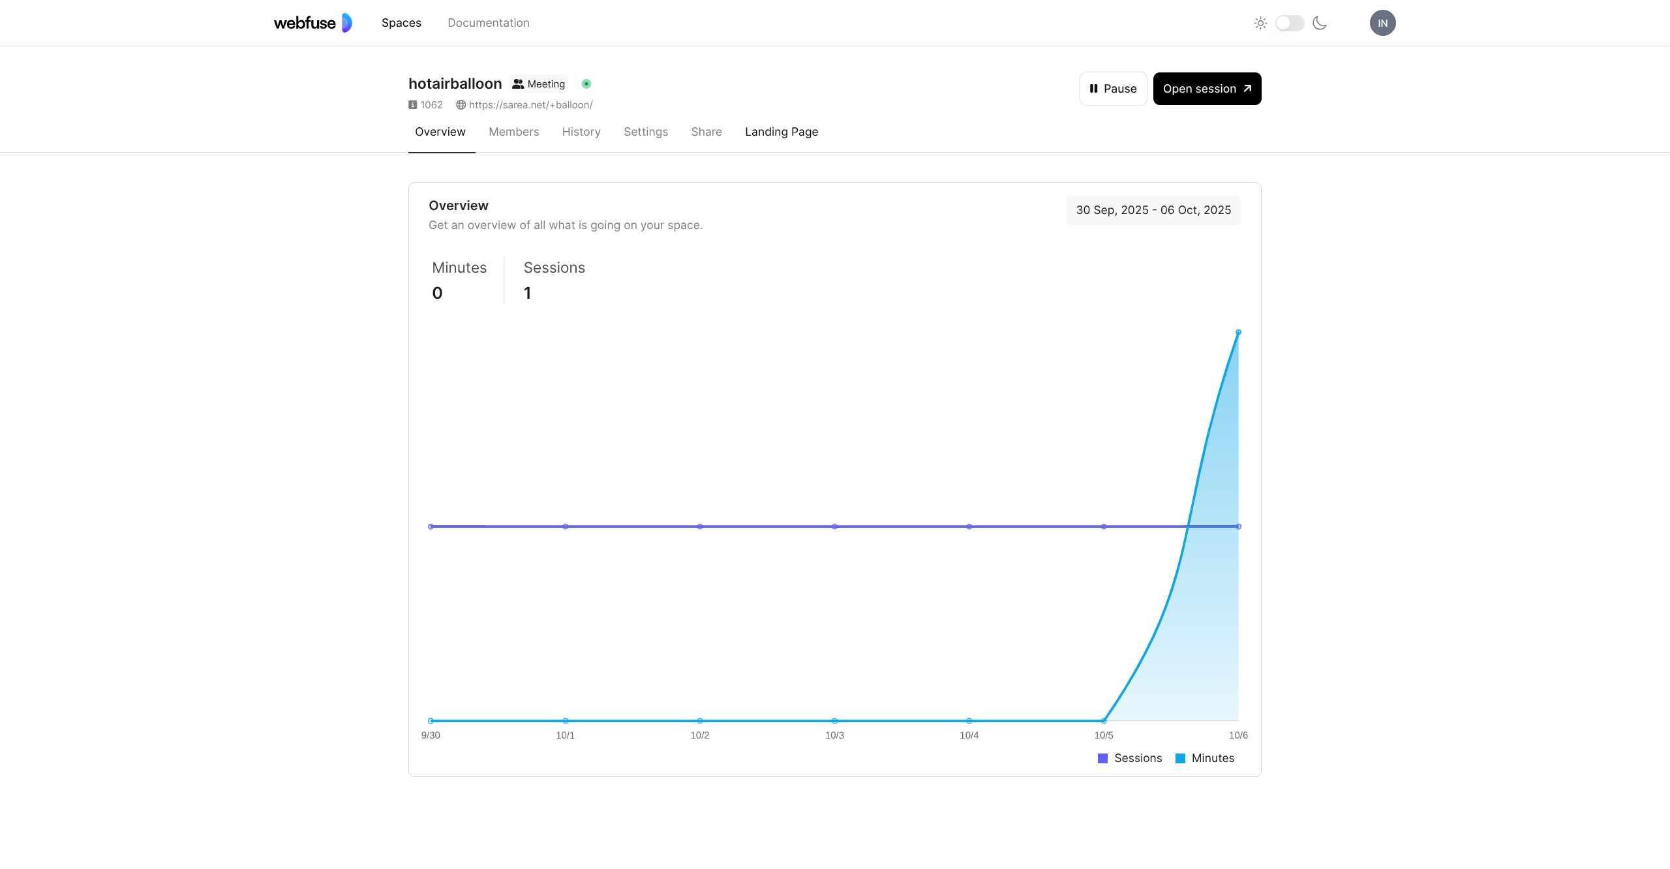This screenshot has height=869, width=1670.
Task: Click the sun light-mode icon
Action: tap(1260, 23)
